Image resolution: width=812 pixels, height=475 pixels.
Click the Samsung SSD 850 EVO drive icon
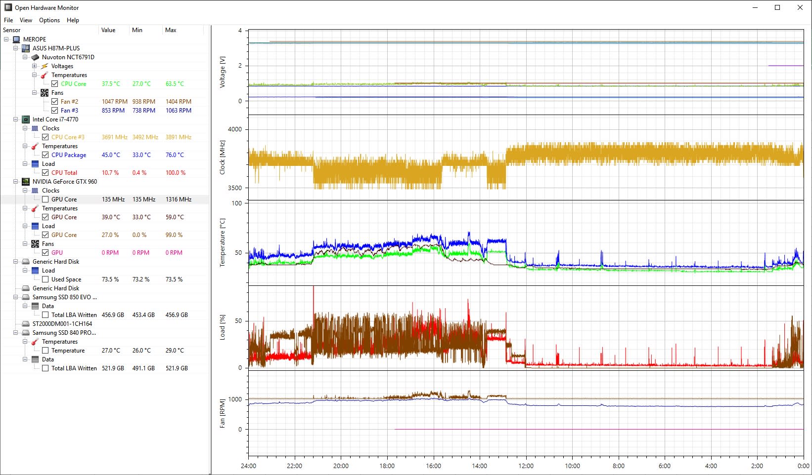tap(26, 297)
